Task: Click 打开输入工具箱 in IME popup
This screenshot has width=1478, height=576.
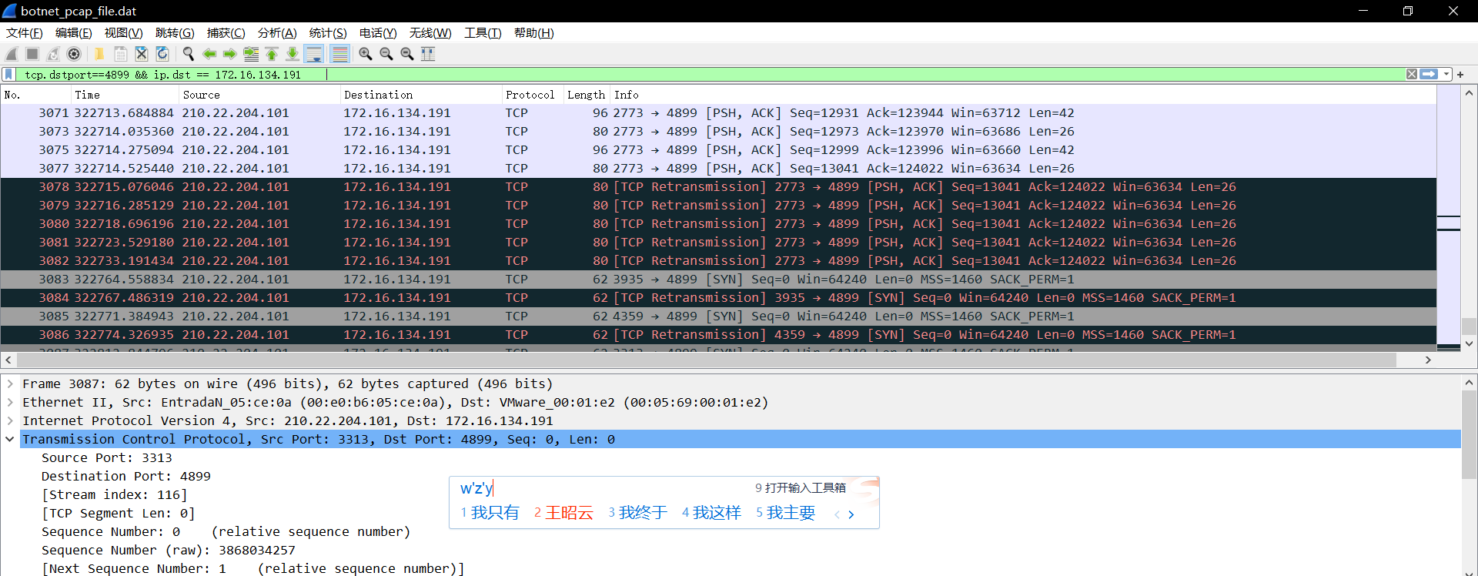Action: coord(800,487)
